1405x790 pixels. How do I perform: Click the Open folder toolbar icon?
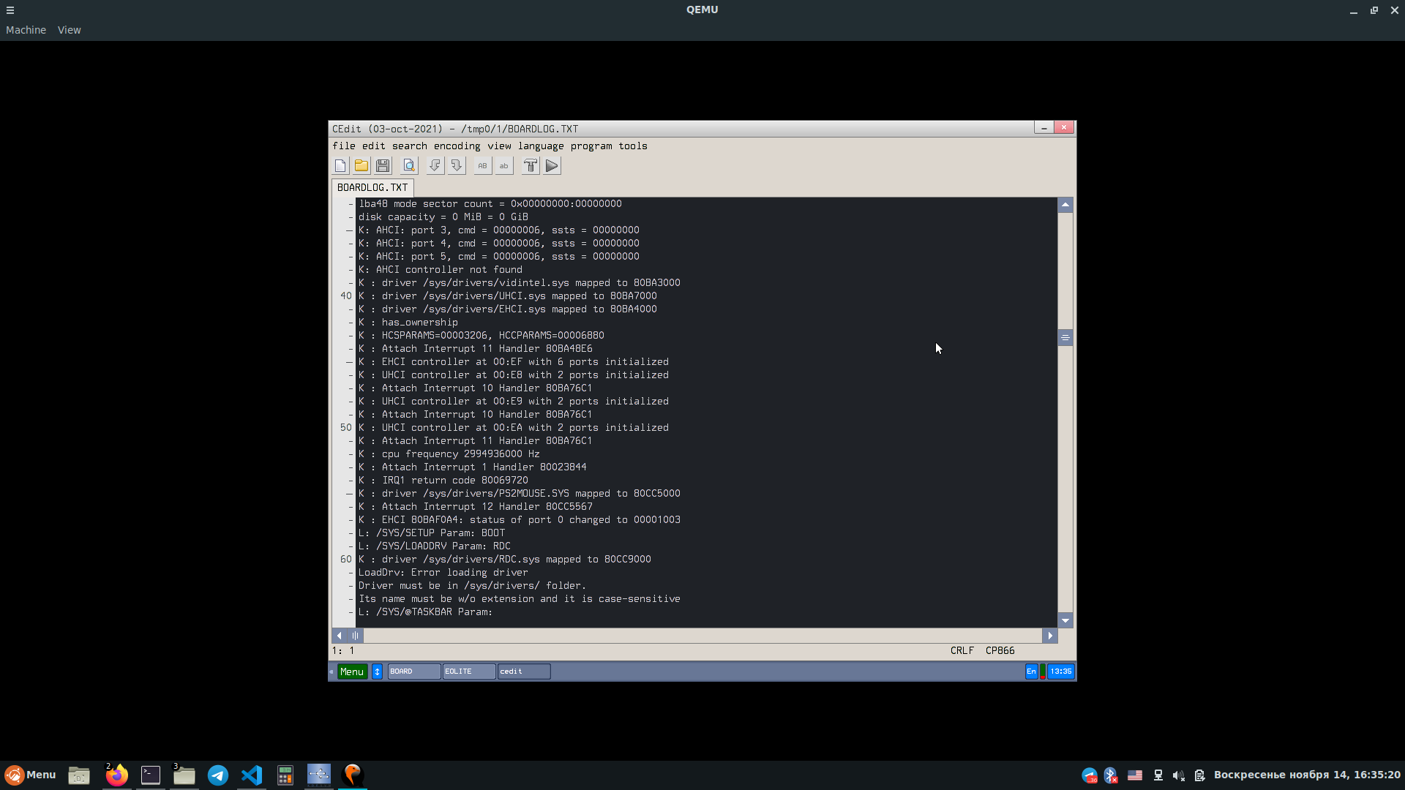click(361, 166)
